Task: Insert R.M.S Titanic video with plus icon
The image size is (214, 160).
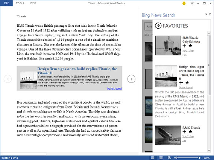Action: [184, 132]
